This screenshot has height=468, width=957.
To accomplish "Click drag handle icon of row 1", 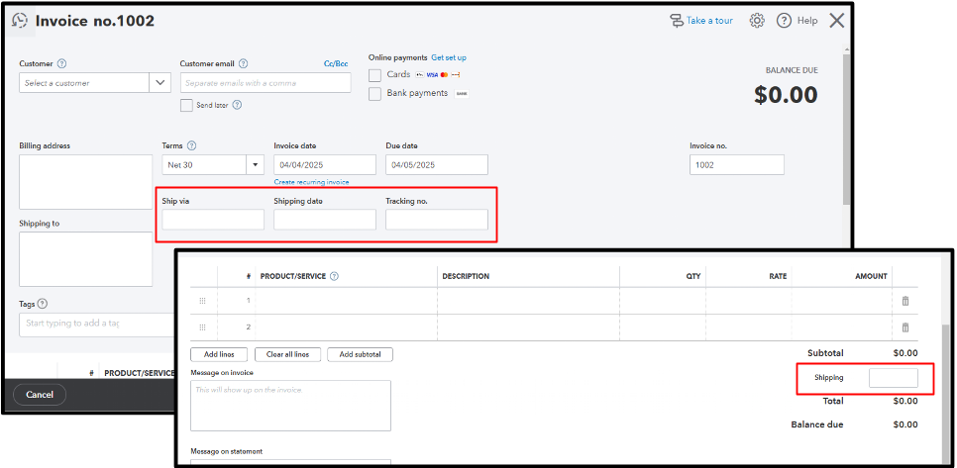I will pyautogui.click(x=203, y=301).
